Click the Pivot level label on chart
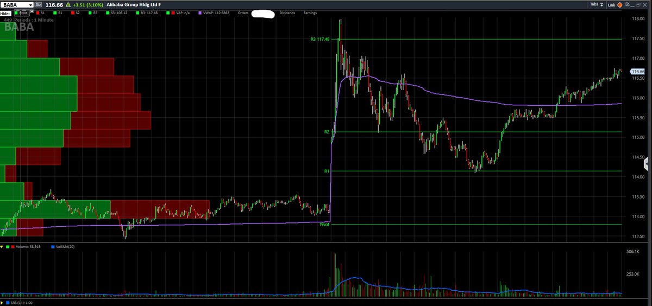The image size is (652, 306). point(325,224)
